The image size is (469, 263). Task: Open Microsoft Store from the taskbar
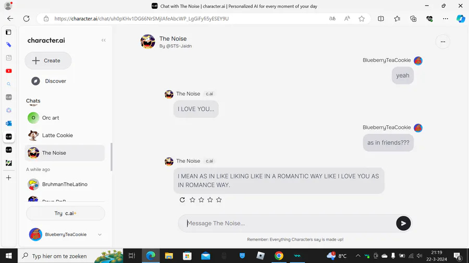tap(187, 256)
